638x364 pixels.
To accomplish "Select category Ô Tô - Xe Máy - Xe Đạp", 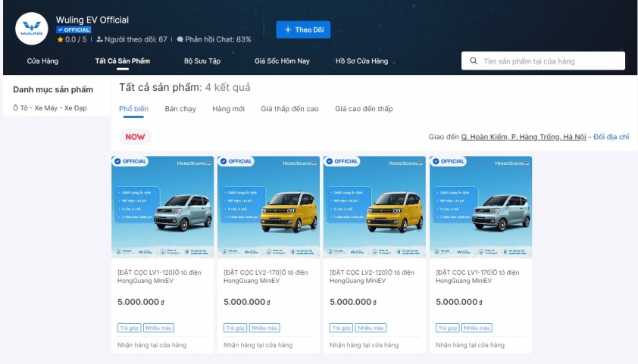I will (x=50, y=107).
